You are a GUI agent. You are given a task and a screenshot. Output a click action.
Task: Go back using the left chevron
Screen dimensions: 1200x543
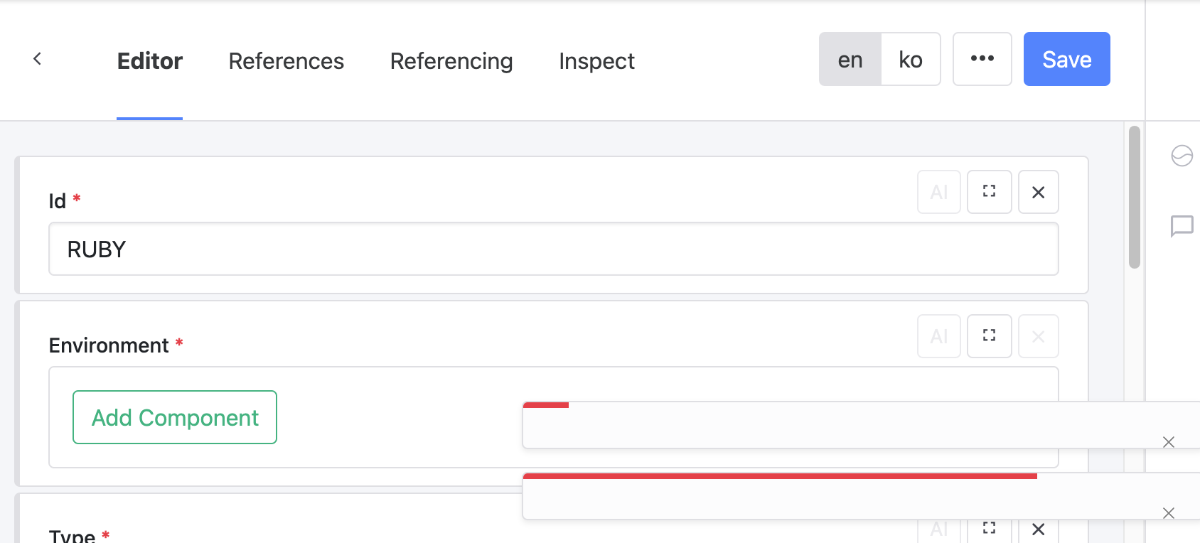38,59
